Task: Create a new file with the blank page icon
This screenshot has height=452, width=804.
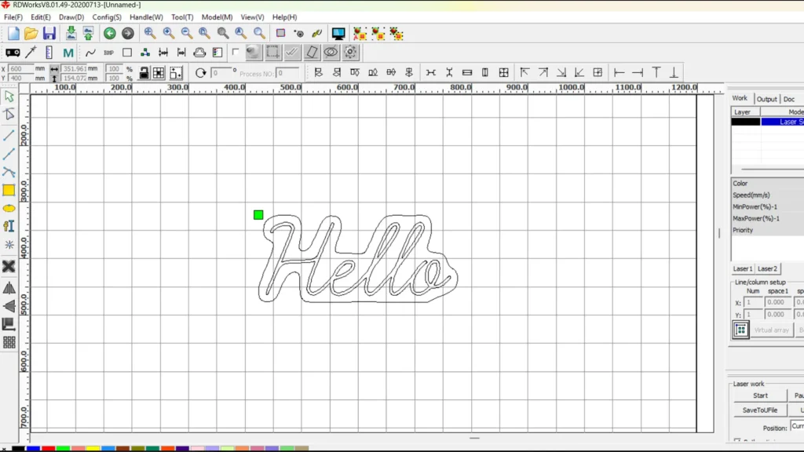Action: click(14, 34)
